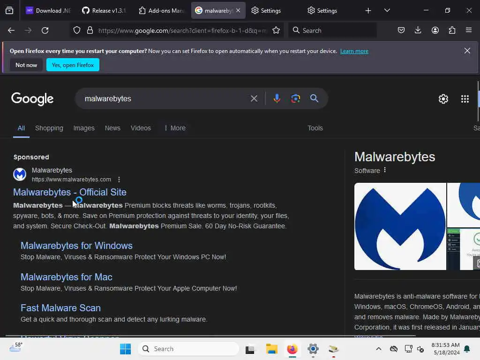Select the Videos results tab
480x360 pixels.
pos(141,128)
